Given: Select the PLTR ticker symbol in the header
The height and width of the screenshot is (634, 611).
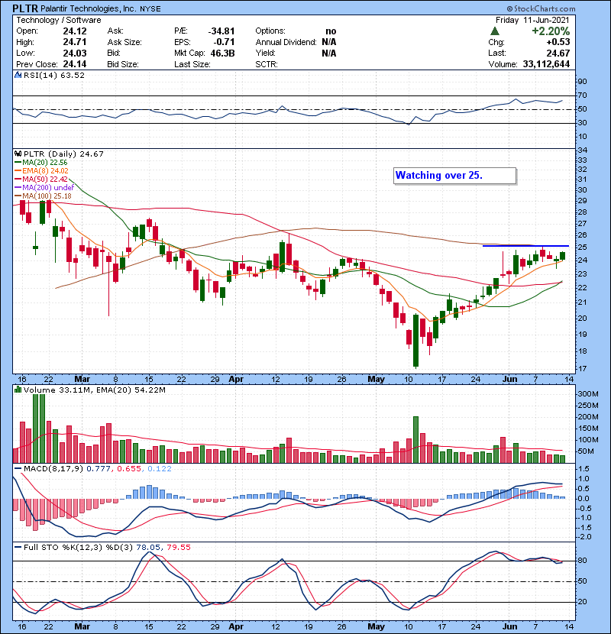Looking at the screenshot, I should coord(25,8).
